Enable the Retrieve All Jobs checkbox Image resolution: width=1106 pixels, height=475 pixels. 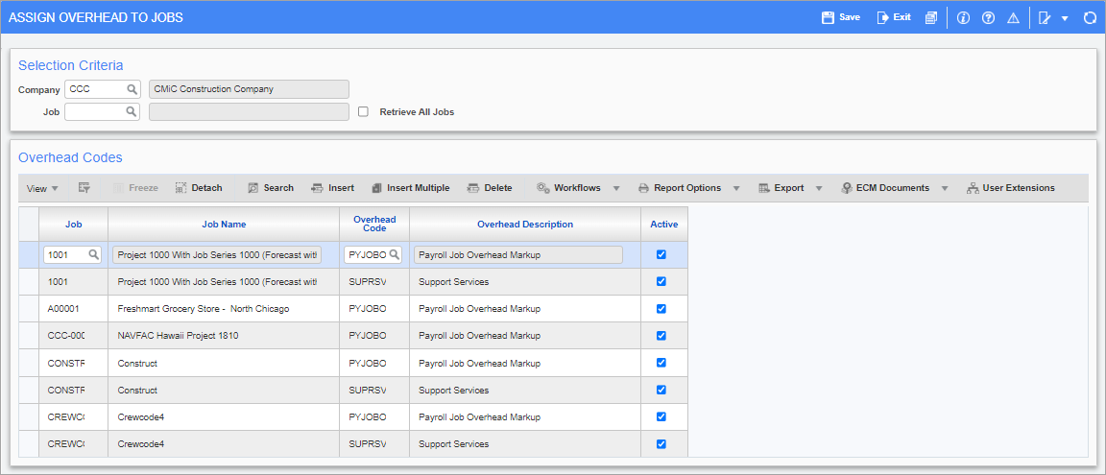point(363,112)
